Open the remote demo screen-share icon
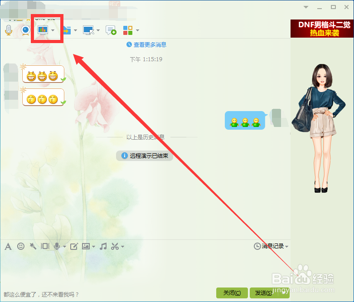Image resolution: width=354 pixels, height=302 pixels. click(43, 30)
